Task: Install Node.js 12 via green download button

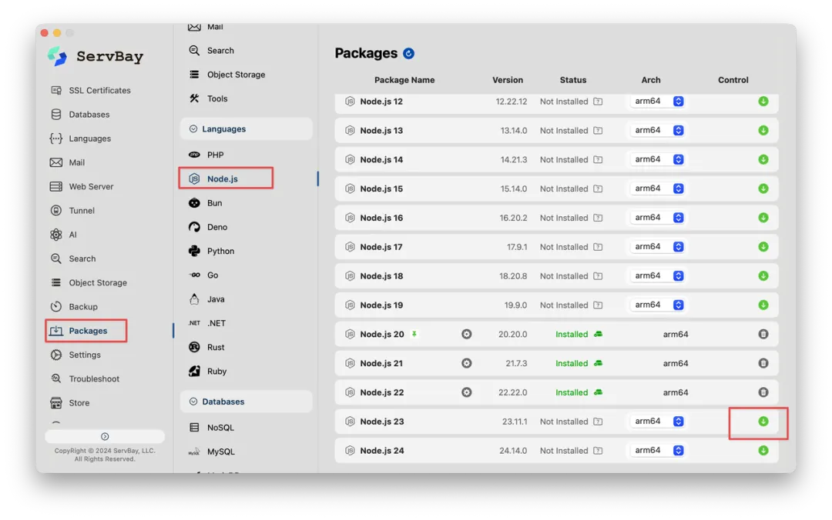Action: 763,102
